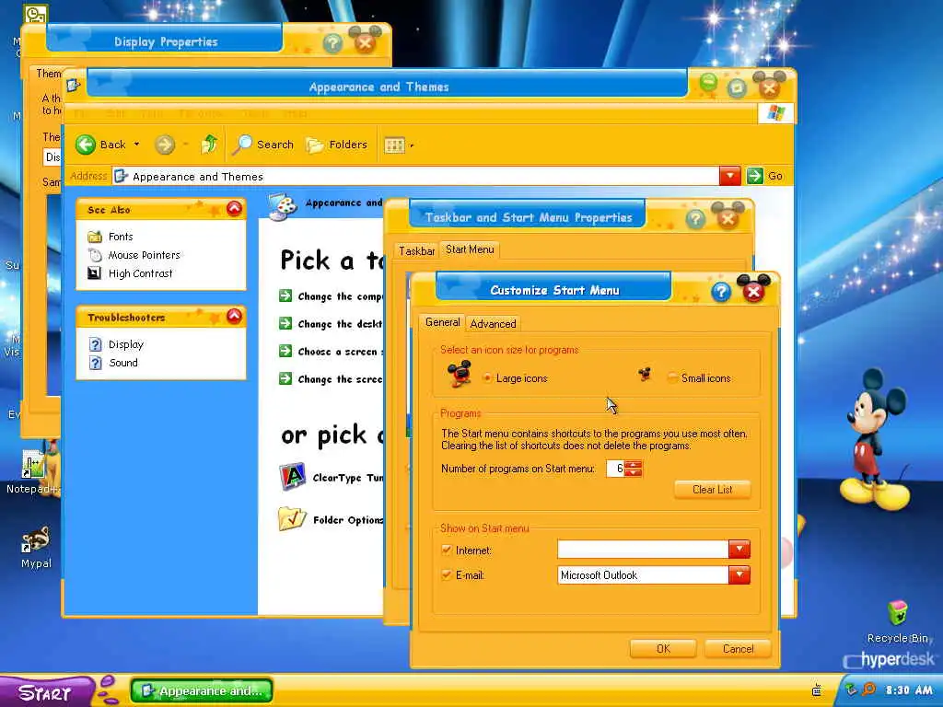Click the Clear List button
Screen dimensions: 943x707
712,490
